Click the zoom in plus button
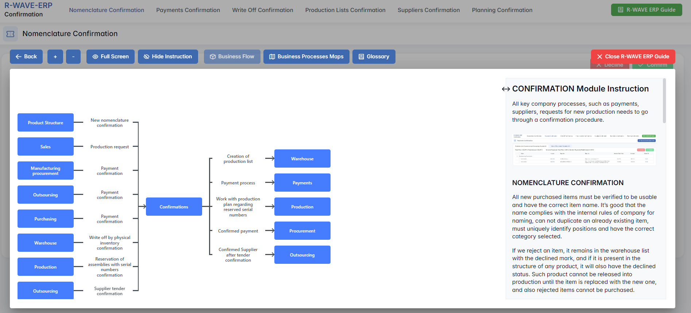The image size is (691, 313). pyautogui.click(x=55, y=57)
